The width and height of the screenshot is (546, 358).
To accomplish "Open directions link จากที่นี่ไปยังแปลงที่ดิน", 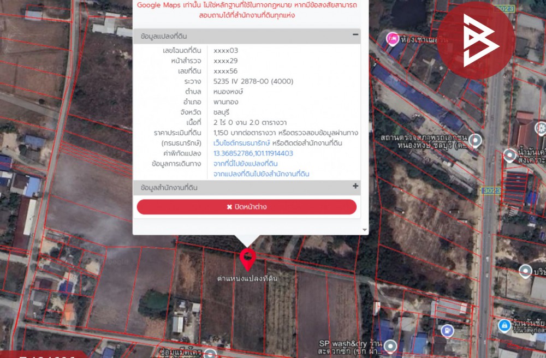I will [x=246, y=164].
